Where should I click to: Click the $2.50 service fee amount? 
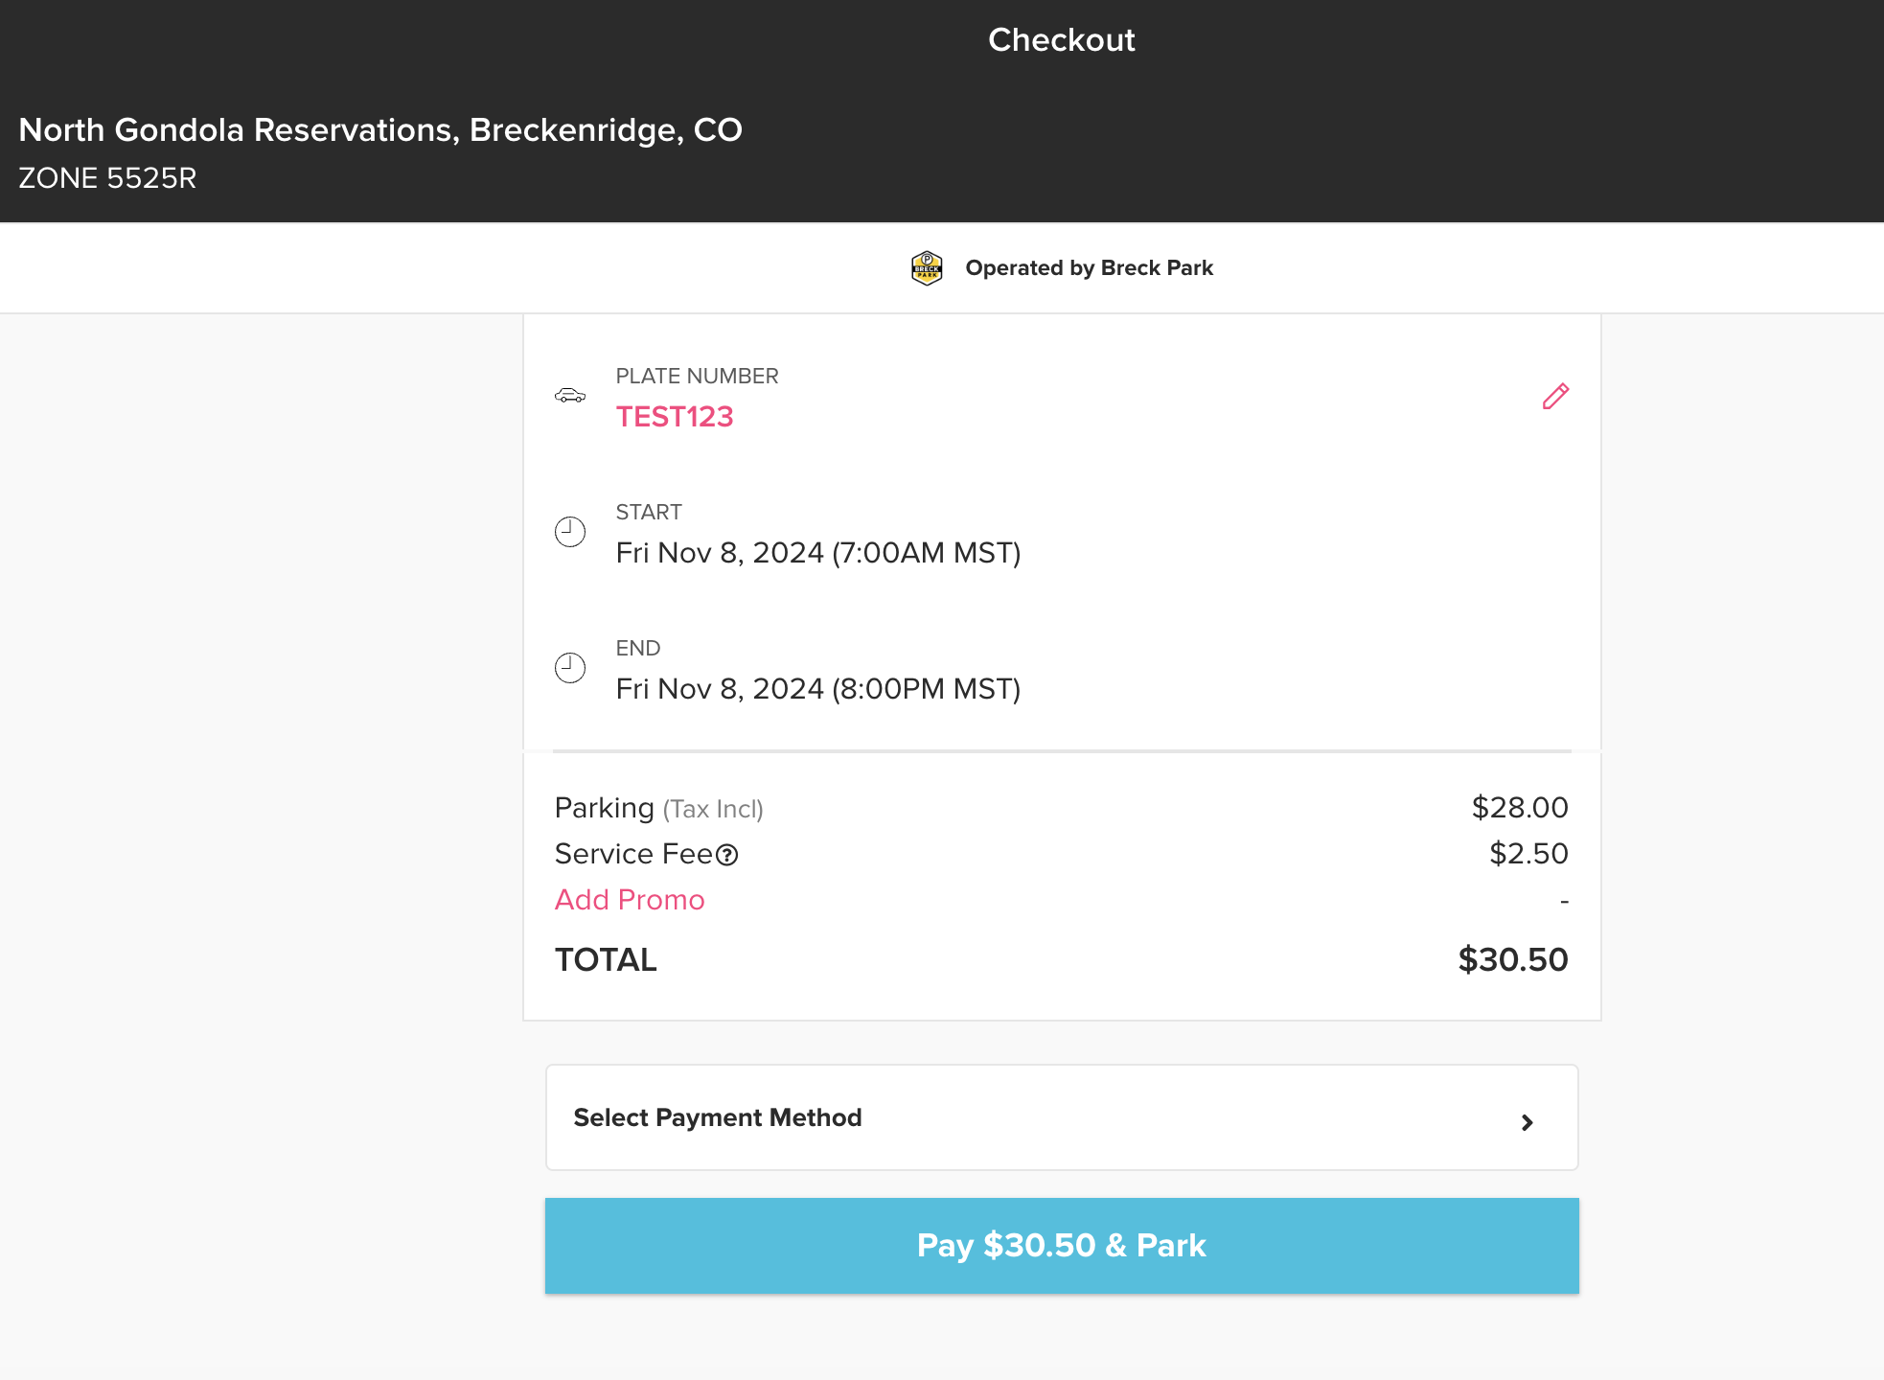pos(1528,854)
